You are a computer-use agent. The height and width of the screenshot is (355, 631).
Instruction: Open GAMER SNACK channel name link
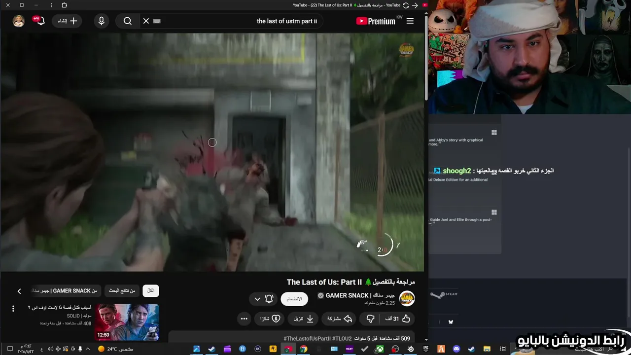[360, 295]
